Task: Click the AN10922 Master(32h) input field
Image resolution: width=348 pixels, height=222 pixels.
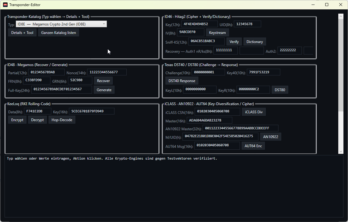Action: pos(241,128)
